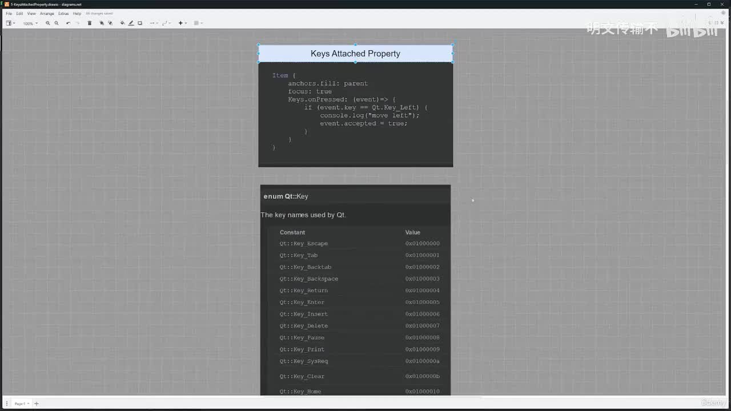
Task: Redo the last undone change
Action: (x=78, y=23)
